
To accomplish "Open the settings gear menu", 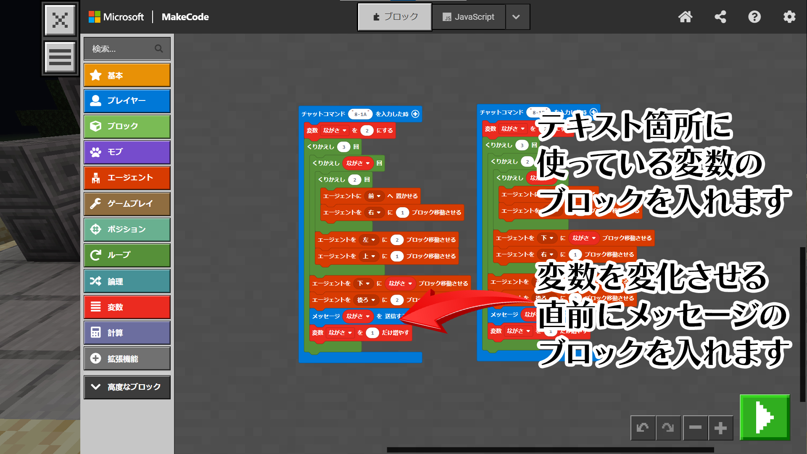I will coord(789,17).
